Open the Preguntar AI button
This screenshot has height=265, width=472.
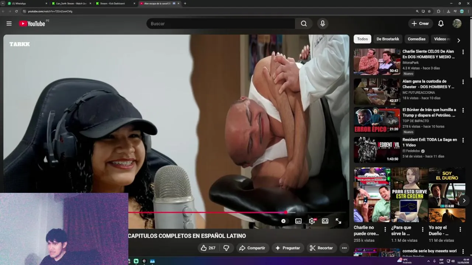click(x=288, y=248)
